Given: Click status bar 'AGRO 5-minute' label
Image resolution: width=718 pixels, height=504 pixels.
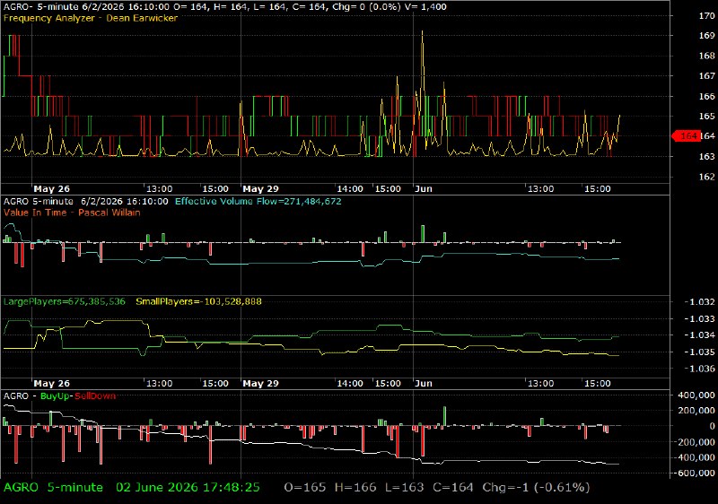Looking at the screenshot, I should 53,488.
